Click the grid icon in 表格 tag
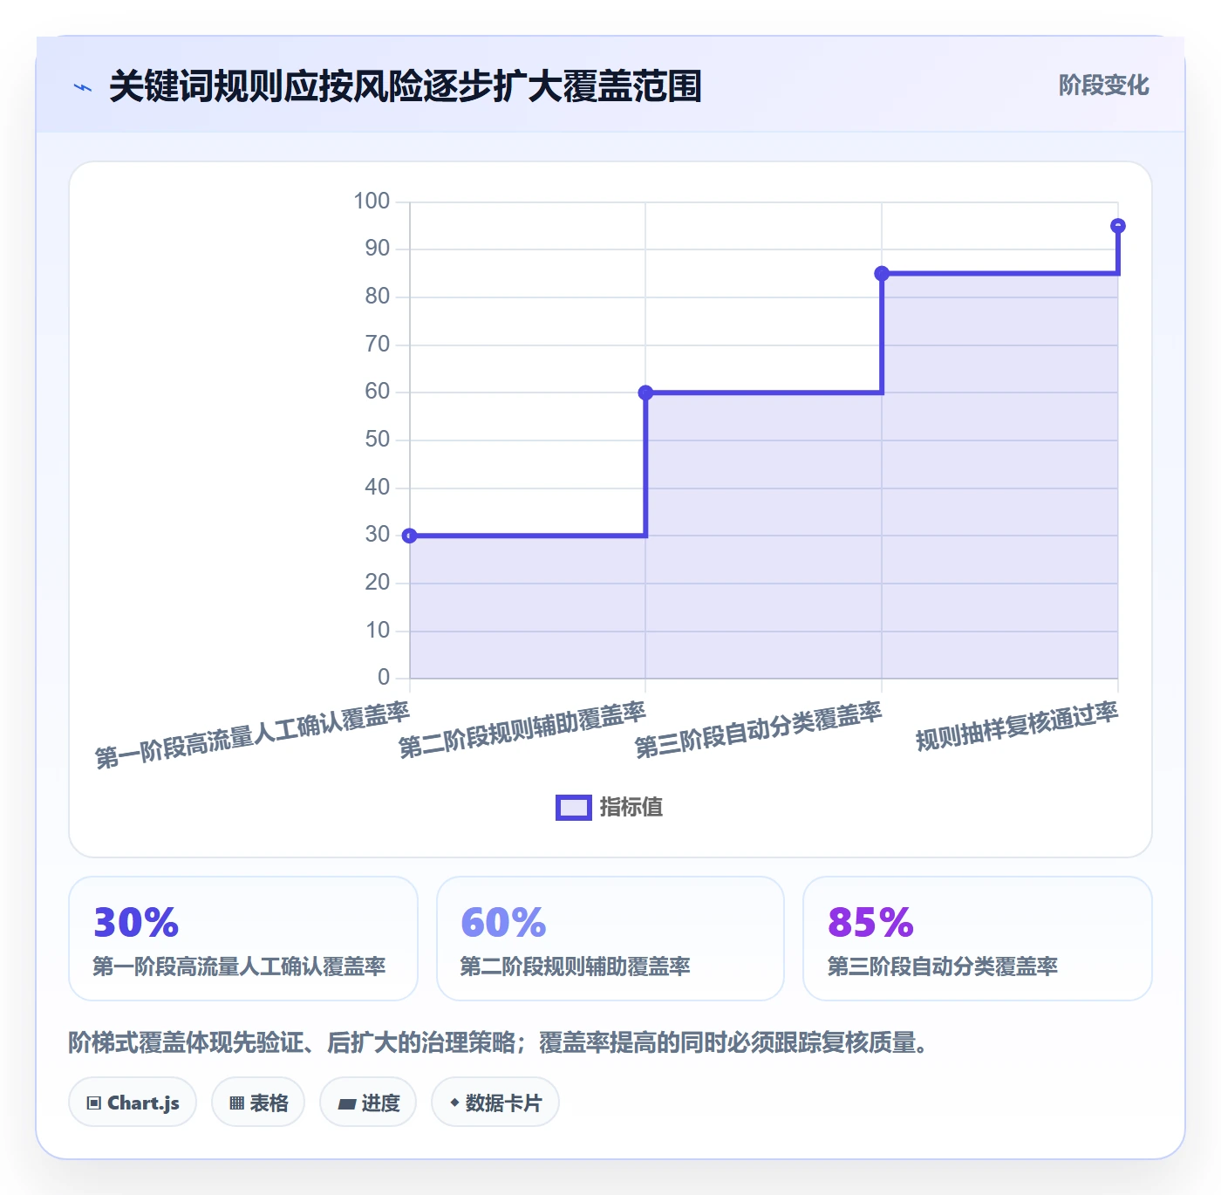Image resolution: width=1221 pixels, height=1195 pixels. (236, 1103)
